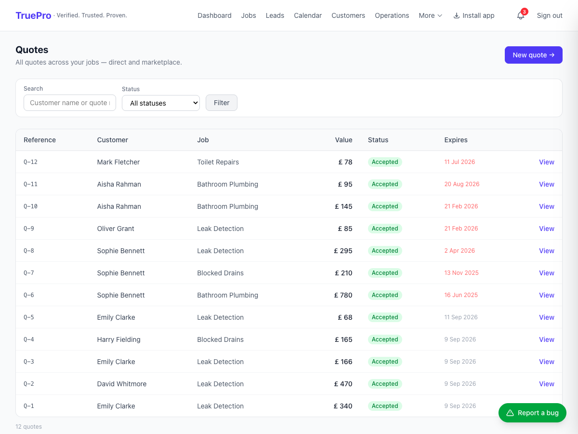Open the Operations nav item
The height and width of the screenshot is (434, 578).
click(392, 15)
